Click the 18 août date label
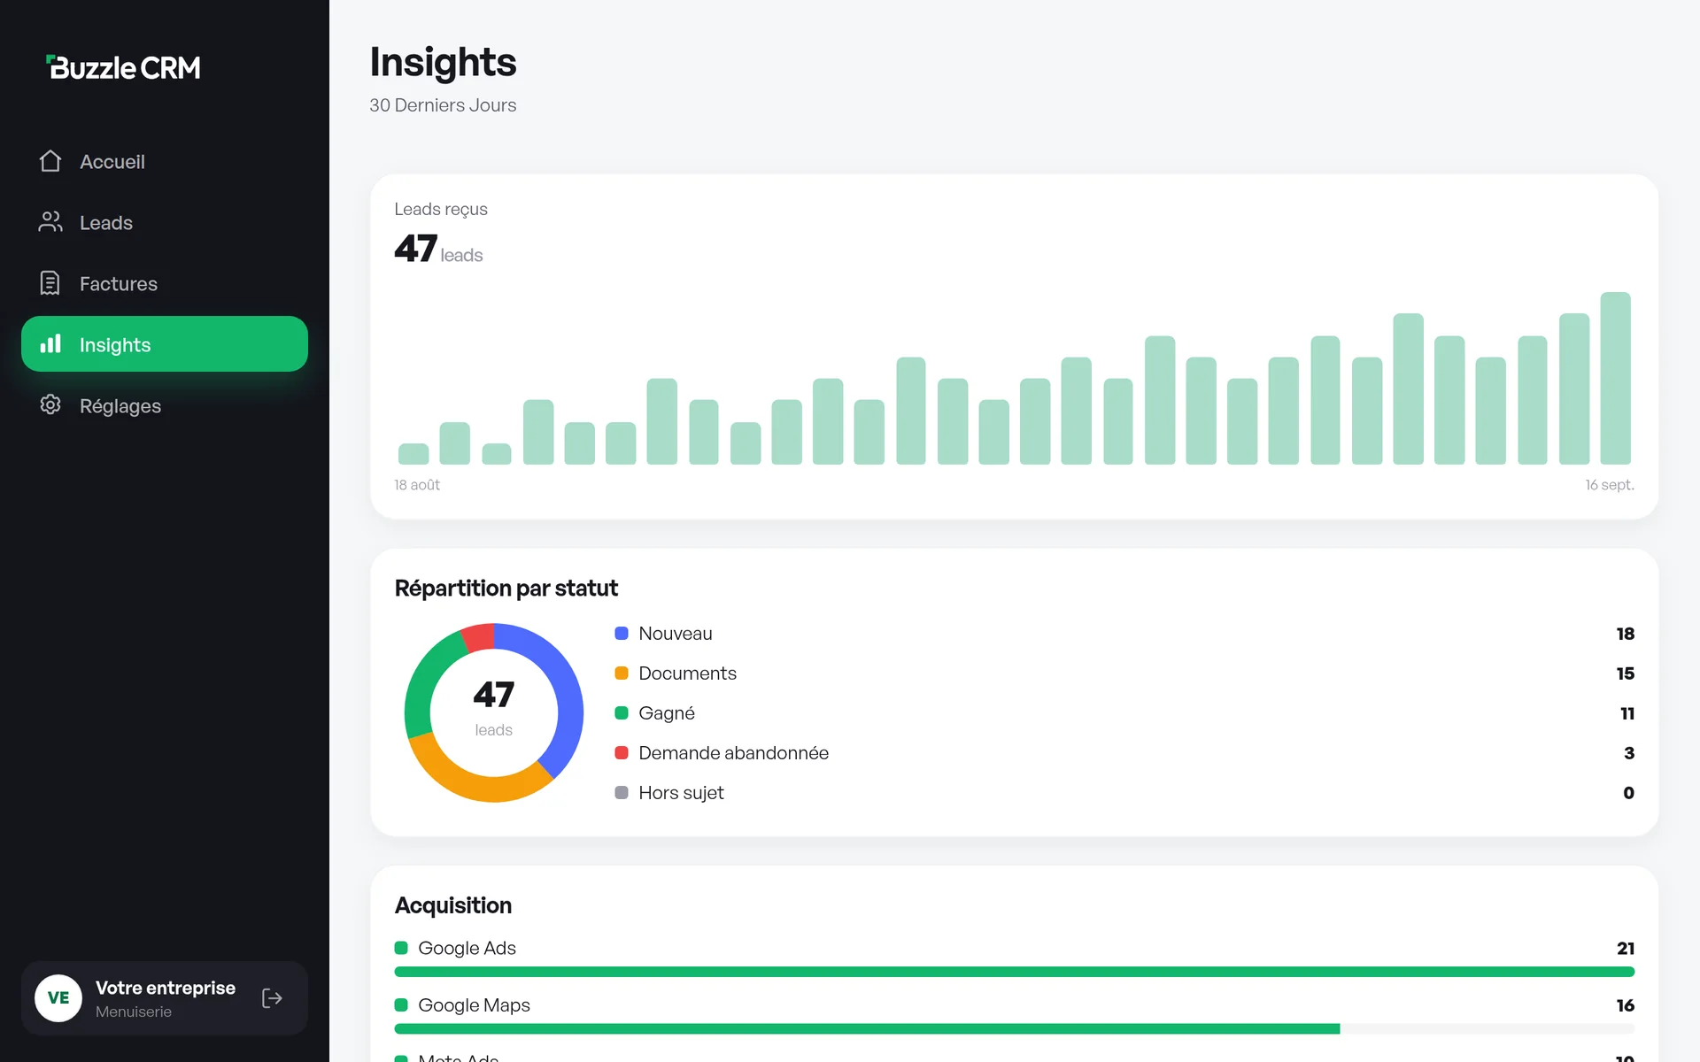1700x1062 pixels. [x=417, y=485]
